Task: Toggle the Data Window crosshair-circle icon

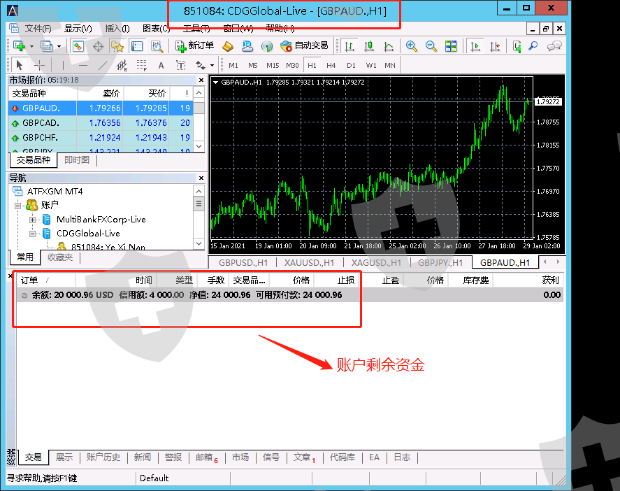Action: (x=98, y=46)
